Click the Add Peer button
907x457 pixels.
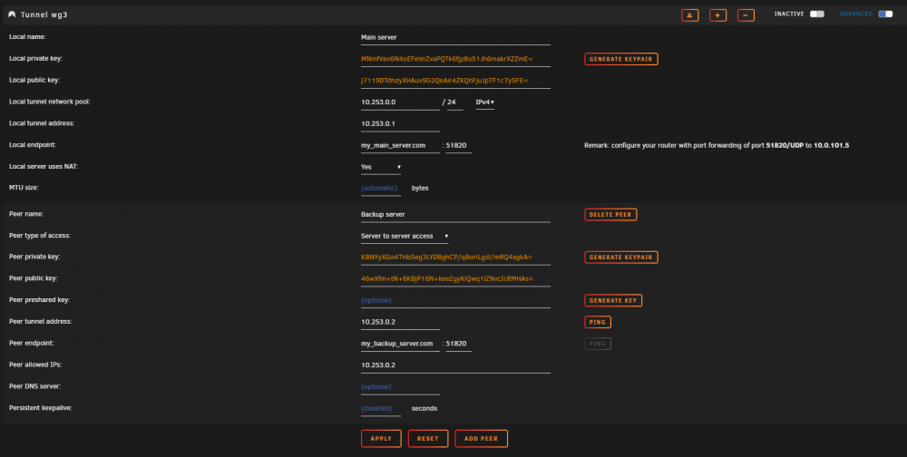pyautogui.click(x=481, y=439)
